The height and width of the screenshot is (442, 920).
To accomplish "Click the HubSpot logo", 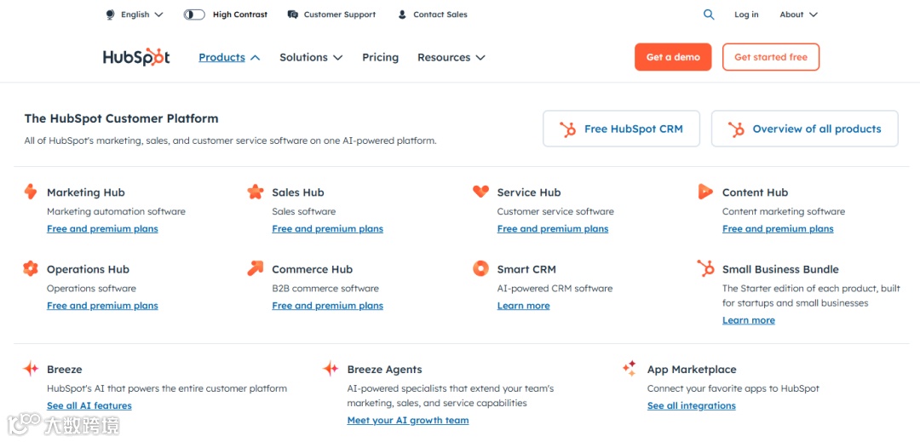I will pyautogui.click(x=136, y=57).
